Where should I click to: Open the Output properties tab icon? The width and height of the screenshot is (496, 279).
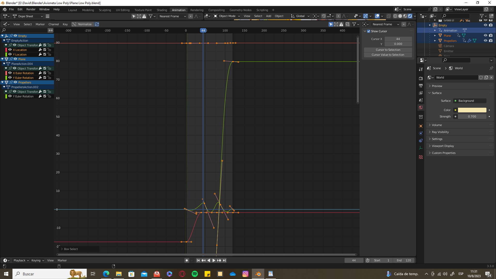[x=421, y=86]
